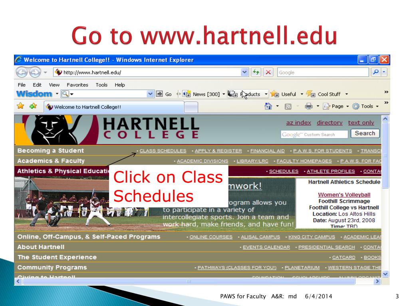Open the File menu
Image resolution: width=409 pixels, height=306 pixels.
click(x=22, y=85)
